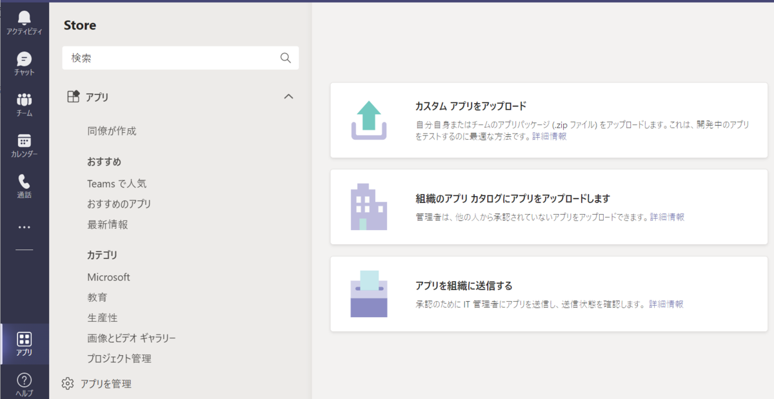Viewport: 774px width, 399px height.
Task: Select the 通話 (Calls) icon
Action: point(24,184)
